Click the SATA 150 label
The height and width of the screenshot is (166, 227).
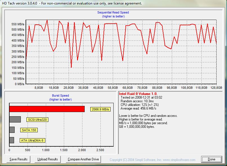(29, 130)
